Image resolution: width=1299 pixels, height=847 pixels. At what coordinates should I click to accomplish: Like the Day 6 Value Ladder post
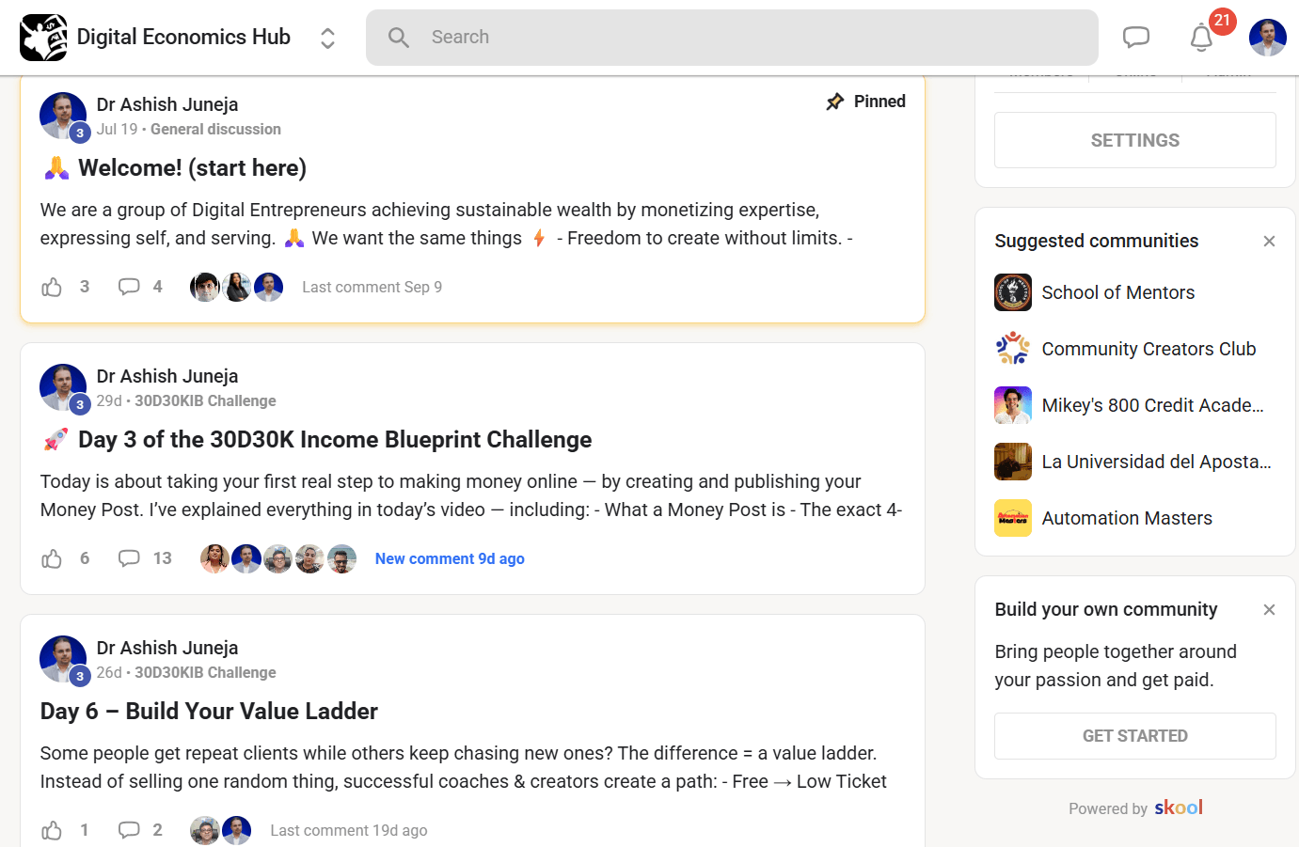[52, 830]
